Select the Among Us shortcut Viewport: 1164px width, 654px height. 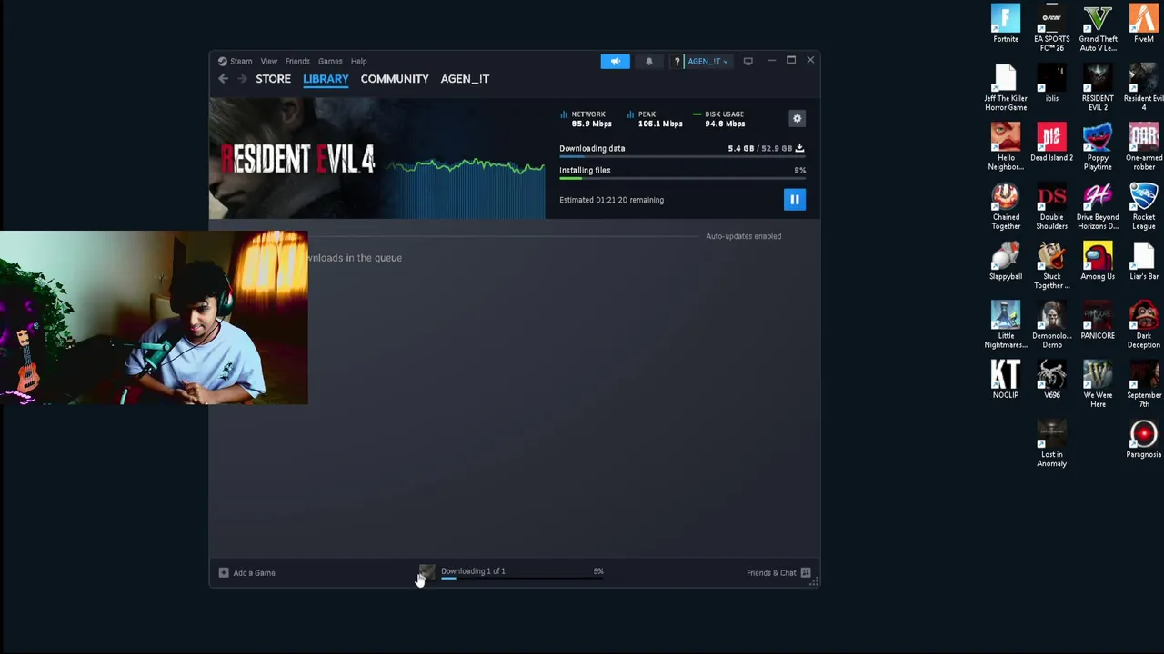tap(1098, 262)
